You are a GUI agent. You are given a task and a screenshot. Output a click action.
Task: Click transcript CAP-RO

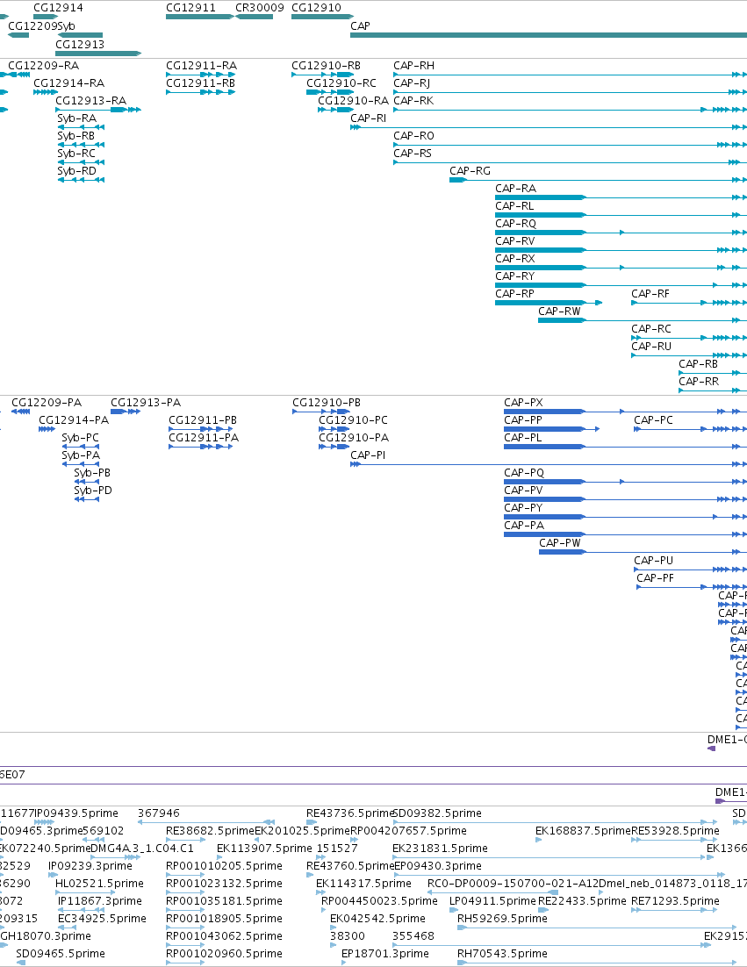pyautogui.click(x=414, y=136)
